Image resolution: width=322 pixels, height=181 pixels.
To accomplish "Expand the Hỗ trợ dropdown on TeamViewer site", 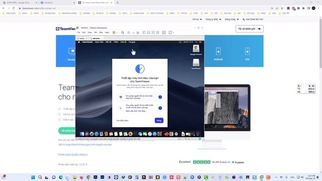I will tap(197, 19).
